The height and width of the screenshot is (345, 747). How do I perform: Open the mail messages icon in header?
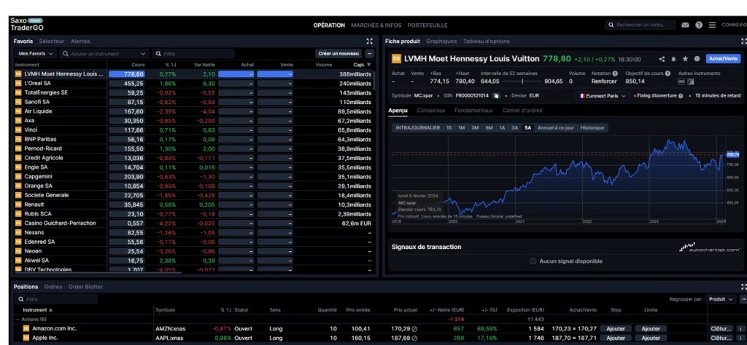[x=685, y=25]
